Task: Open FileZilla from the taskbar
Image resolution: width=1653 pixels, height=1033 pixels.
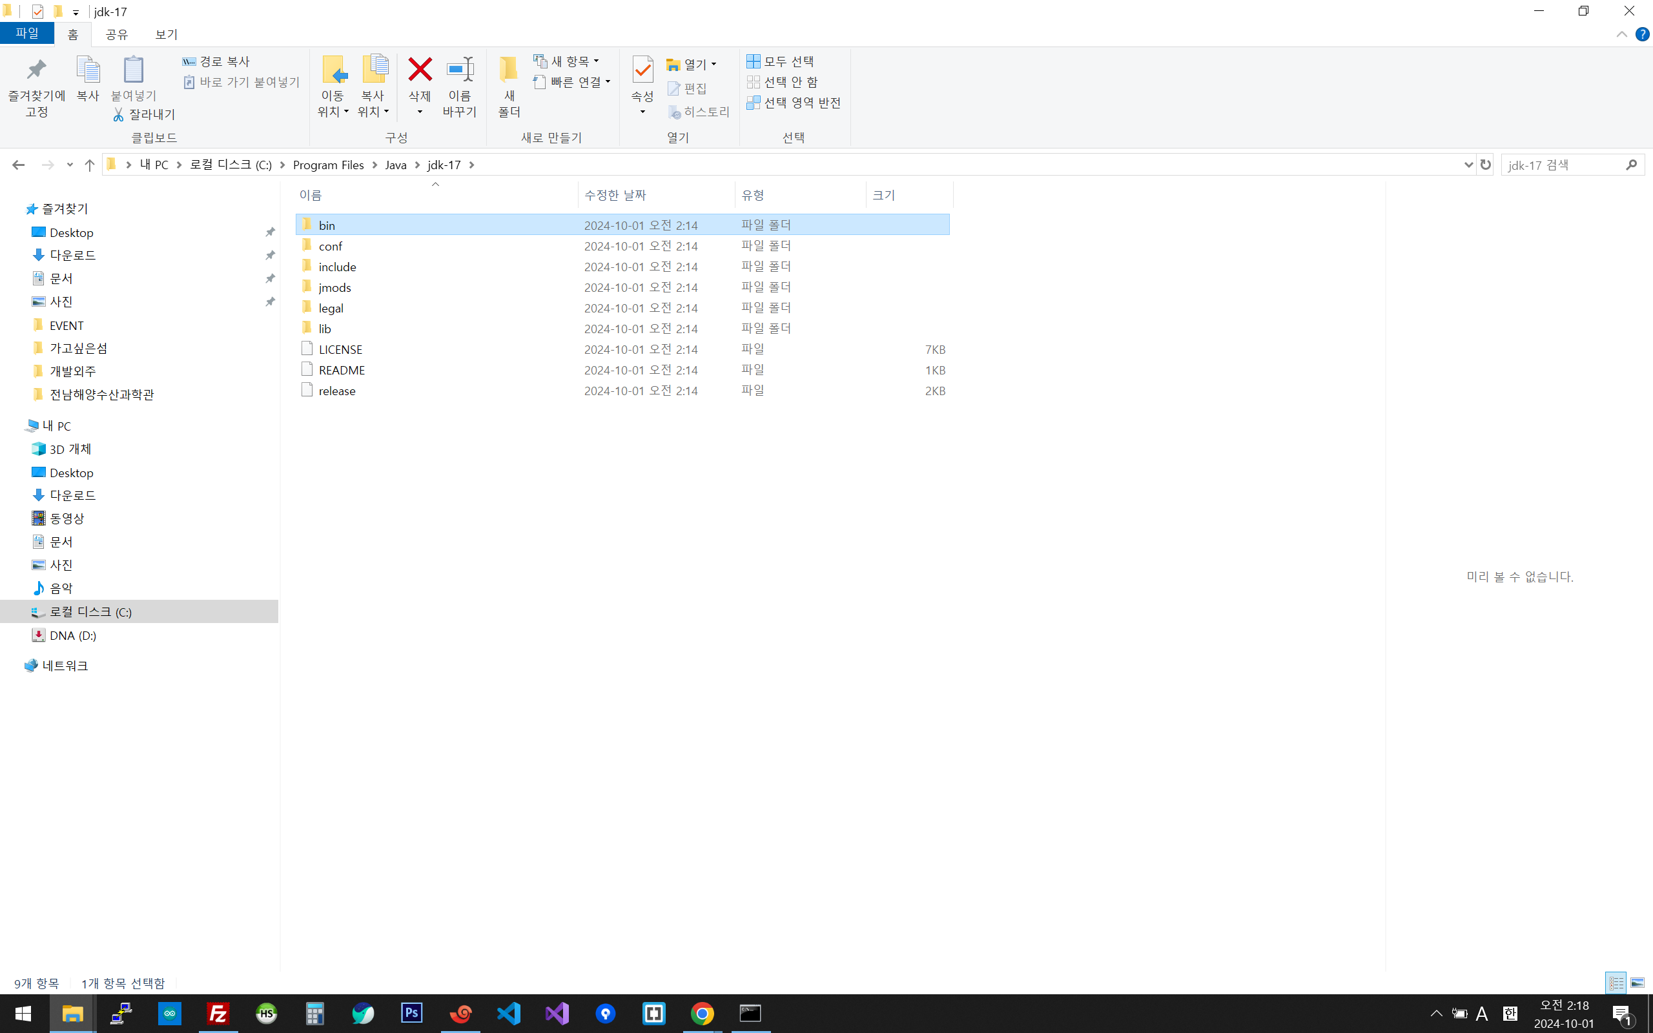Action: coord(218,1013)
